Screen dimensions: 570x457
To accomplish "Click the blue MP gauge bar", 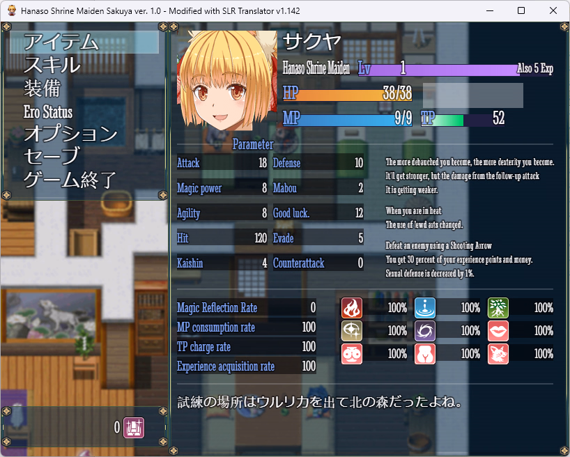I will point(347,118).
